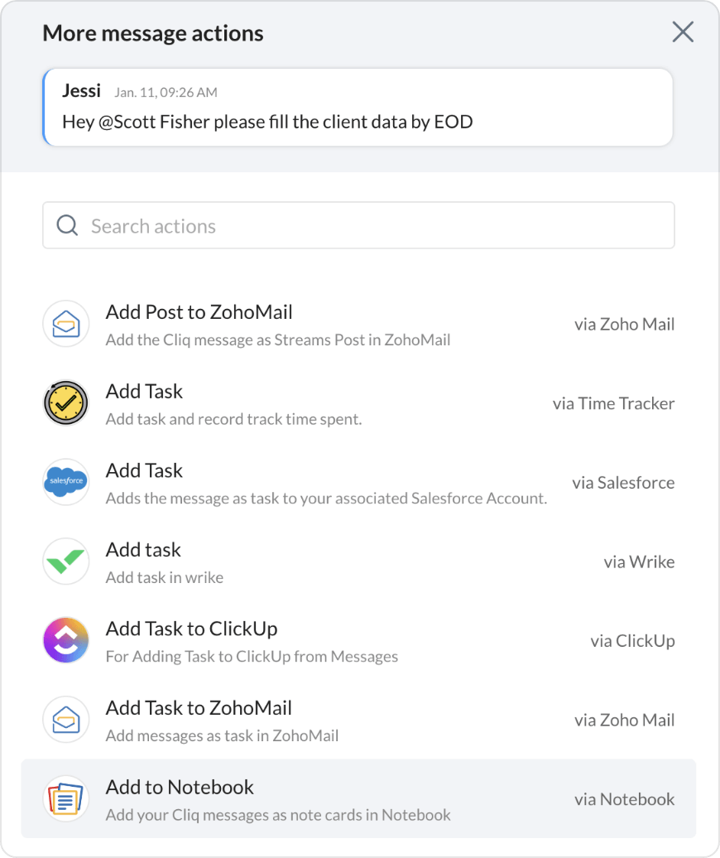Focus the Search actions field
720x858 pixels.
click(x=372, y=226)
